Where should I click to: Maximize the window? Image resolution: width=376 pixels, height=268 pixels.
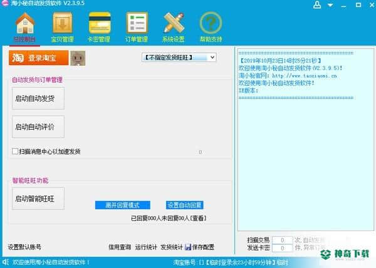[x=358, y=5]
